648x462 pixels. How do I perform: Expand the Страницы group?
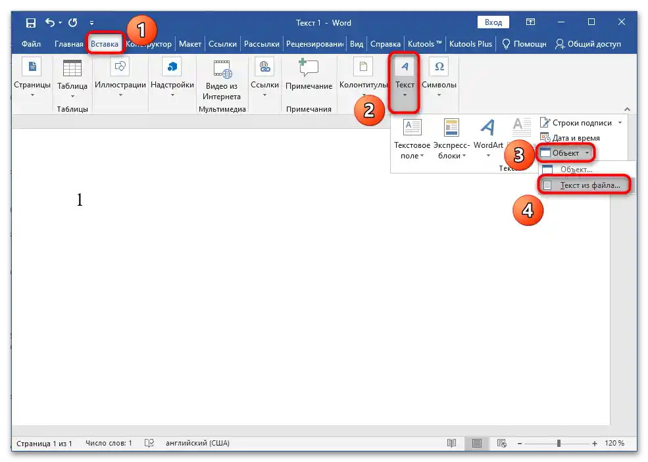[x=32, y=78]
